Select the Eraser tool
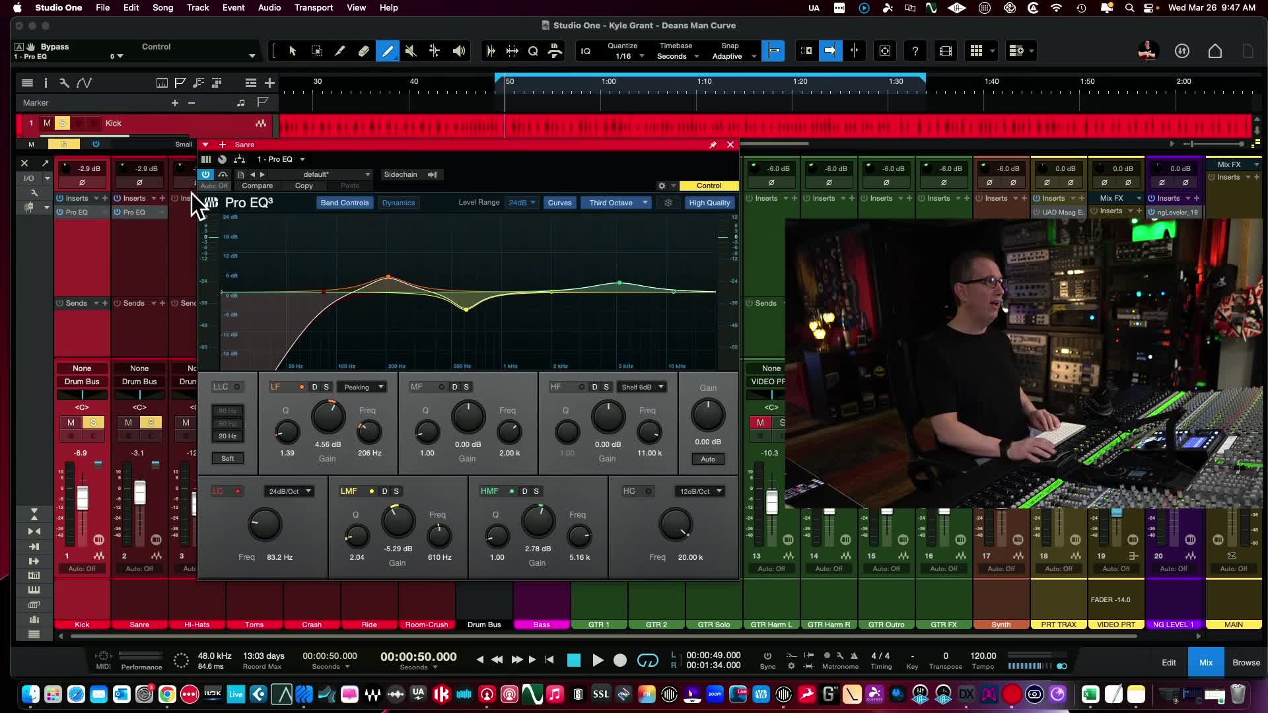Image resolution: width=1268 pixels, height=713 pixels. 364,51
